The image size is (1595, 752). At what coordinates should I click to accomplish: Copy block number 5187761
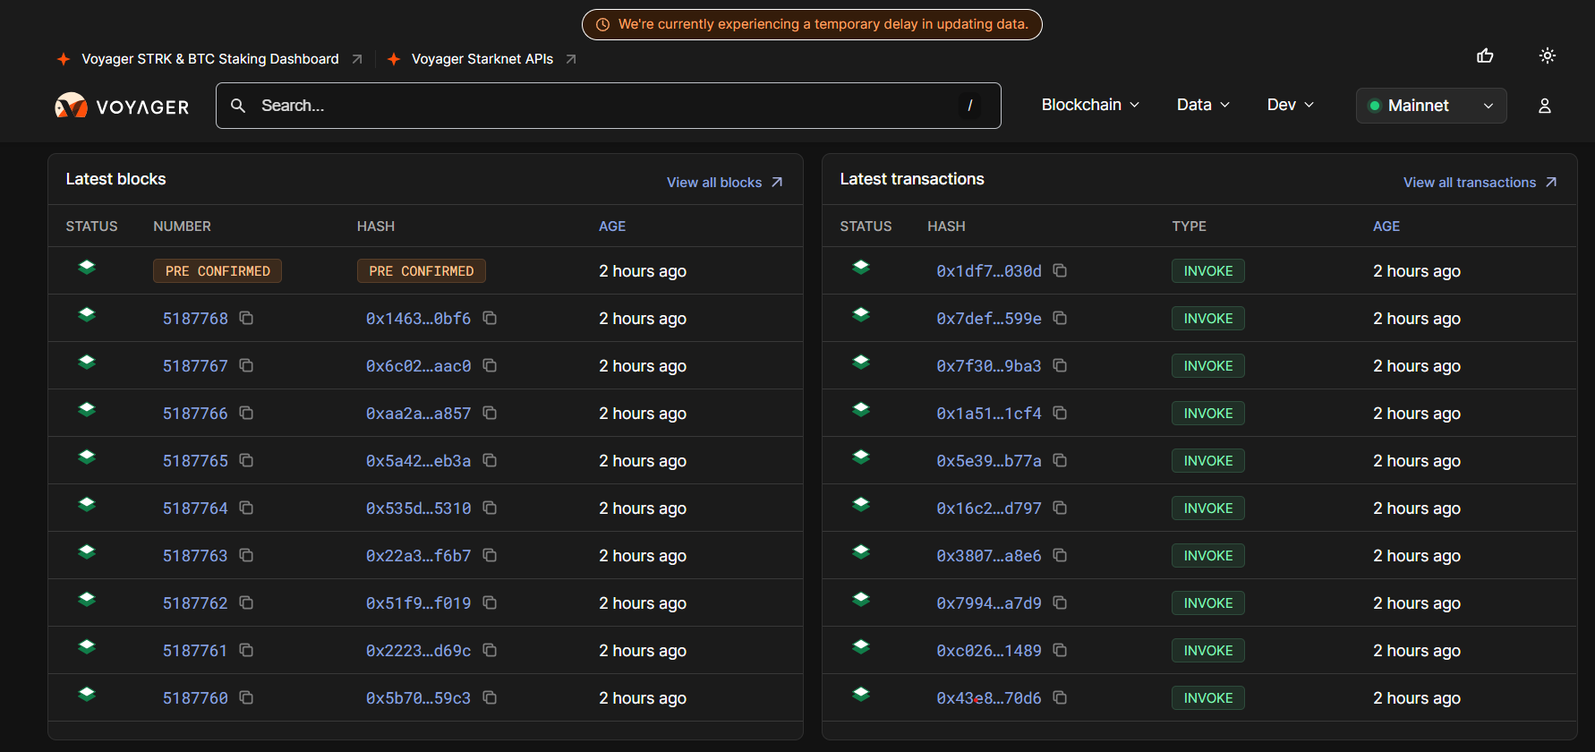(246, 651)
